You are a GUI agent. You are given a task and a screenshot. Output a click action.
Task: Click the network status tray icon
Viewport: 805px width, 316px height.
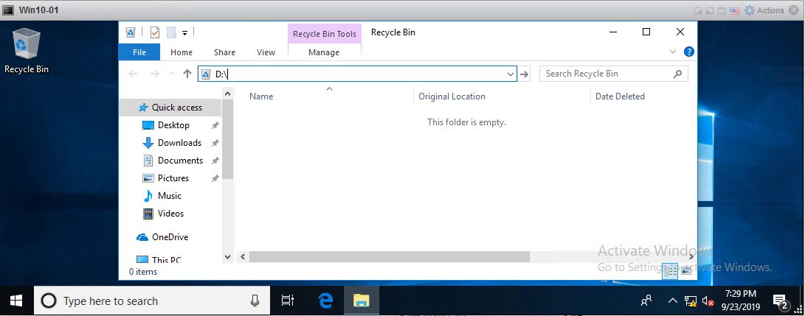click(691, 301)
